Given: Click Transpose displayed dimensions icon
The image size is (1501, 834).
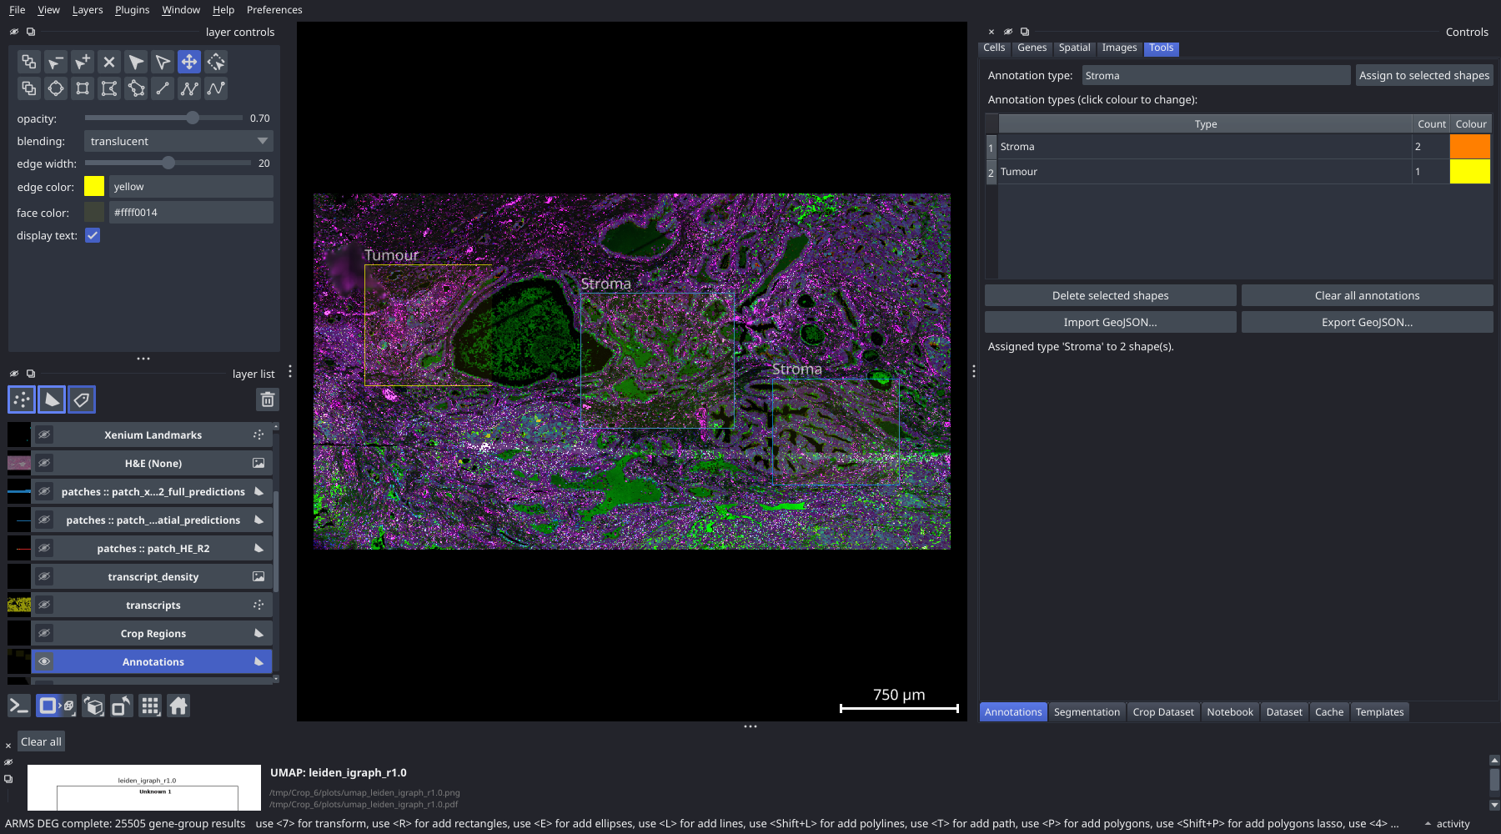Looking at the screenshot, I should 122,706.
